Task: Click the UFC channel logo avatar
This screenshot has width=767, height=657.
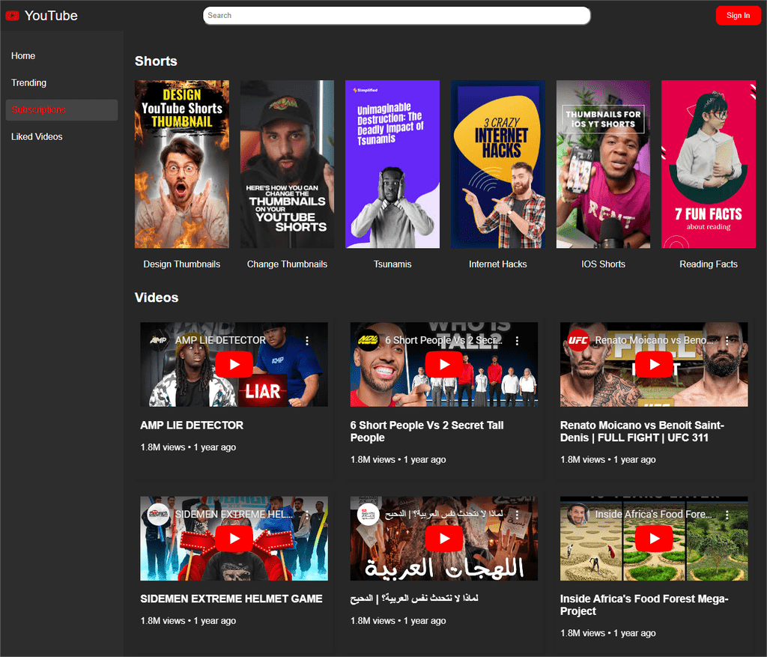Action: [x=577, y=340]
